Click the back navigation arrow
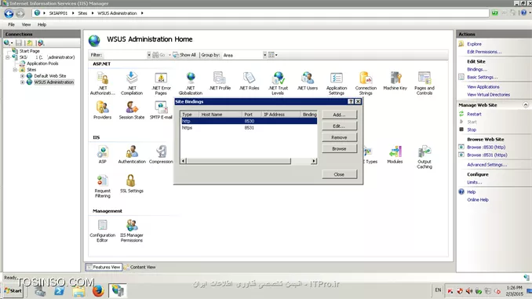 (9, 13)
